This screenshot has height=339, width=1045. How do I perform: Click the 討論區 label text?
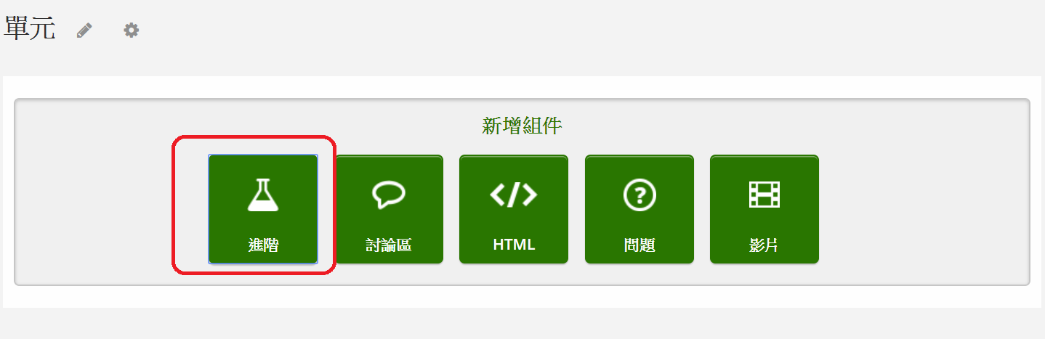pos(389,245)
